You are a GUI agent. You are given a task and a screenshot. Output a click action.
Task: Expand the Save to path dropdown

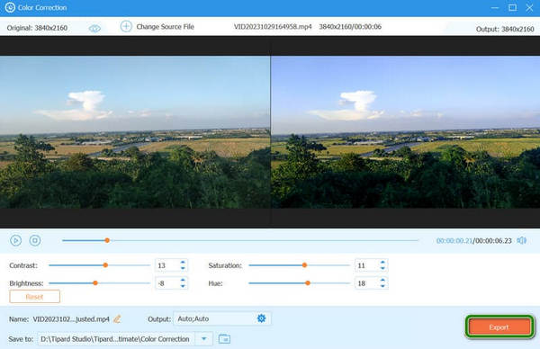coord(204,339)
